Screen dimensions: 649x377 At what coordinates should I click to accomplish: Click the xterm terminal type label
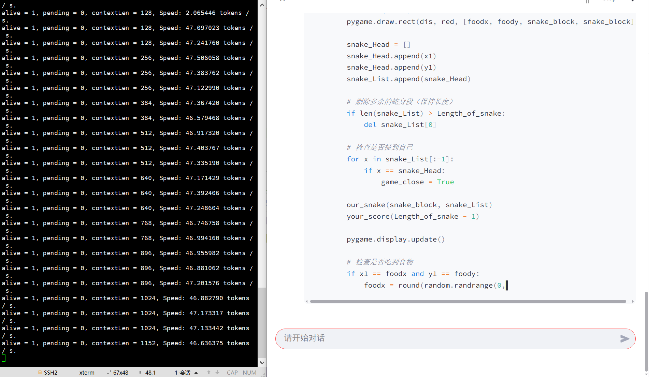tap(87, 373)
